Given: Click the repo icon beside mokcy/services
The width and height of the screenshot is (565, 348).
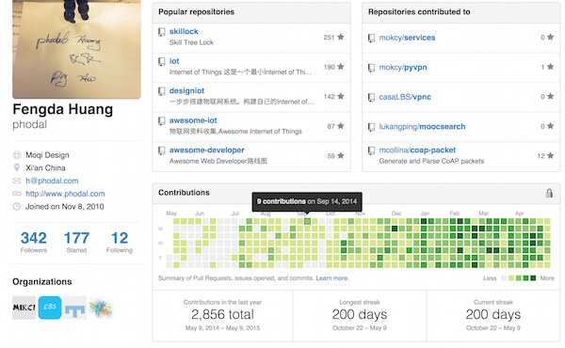Looking at the screenshot, I should (371, 39).
